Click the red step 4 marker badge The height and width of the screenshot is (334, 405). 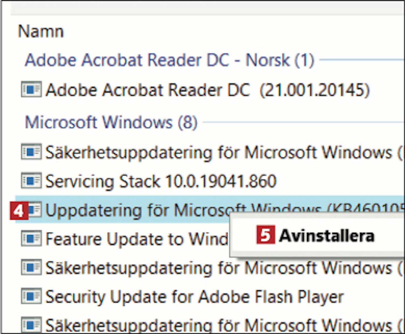tap(19, 211)
